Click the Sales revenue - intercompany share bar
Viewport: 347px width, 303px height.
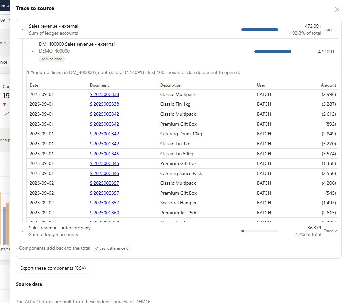[x=260, y=231]
